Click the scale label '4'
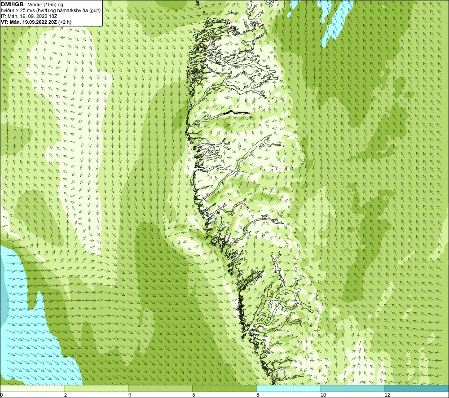The width and height of the screenshot is (449, 398). (130, 395)
